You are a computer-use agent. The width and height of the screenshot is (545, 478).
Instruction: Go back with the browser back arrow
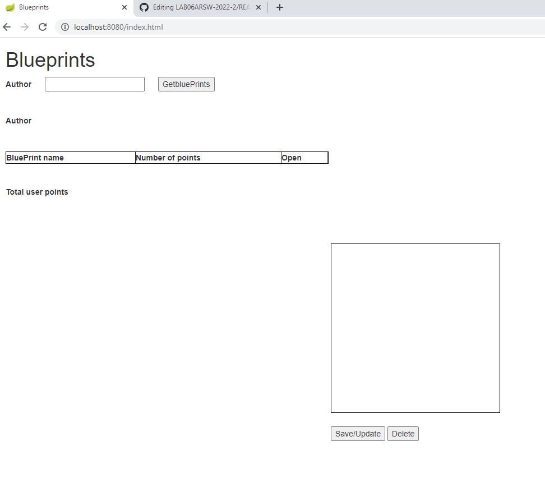(x=7, y=27)
